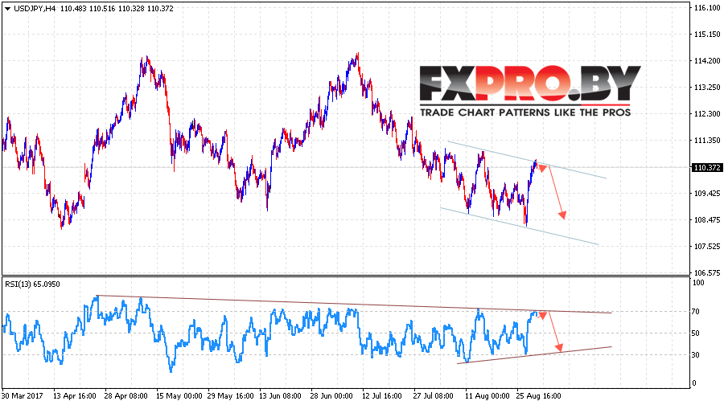This screenshot has width=724, height=405.
Task: Click the 109.425 price axis label
Action: pos(707,194)
